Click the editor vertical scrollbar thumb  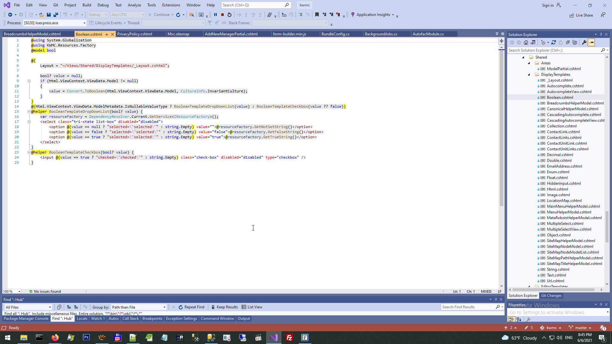501,127
